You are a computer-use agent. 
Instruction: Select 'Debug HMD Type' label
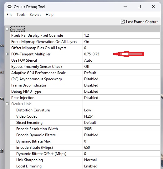point(26,92)
